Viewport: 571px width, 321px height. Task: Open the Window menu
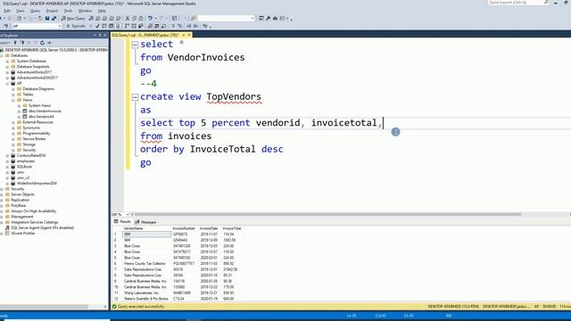pyautogui.click(x=85, y=11)
